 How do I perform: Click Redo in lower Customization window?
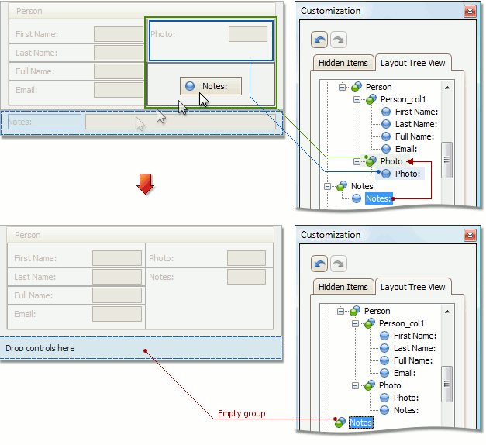339,264
